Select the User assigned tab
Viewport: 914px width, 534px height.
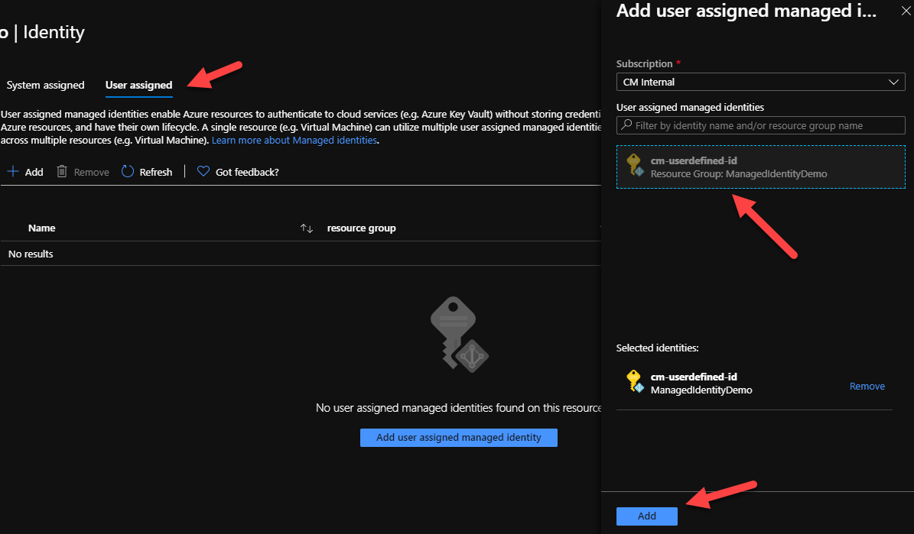click(x=138, y=85)
